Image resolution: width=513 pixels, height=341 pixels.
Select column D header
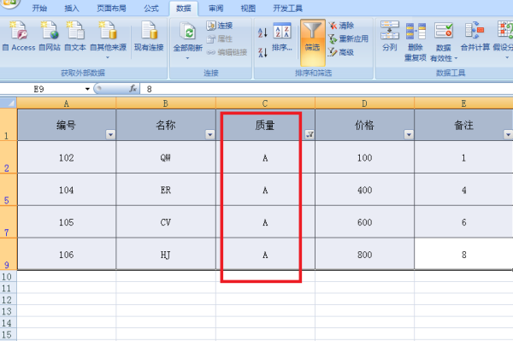click(x=364, y=103)
